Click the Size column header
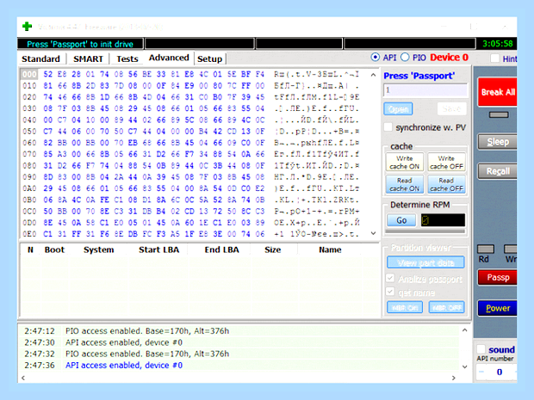The image size is (534, 400). pos(273,249)
